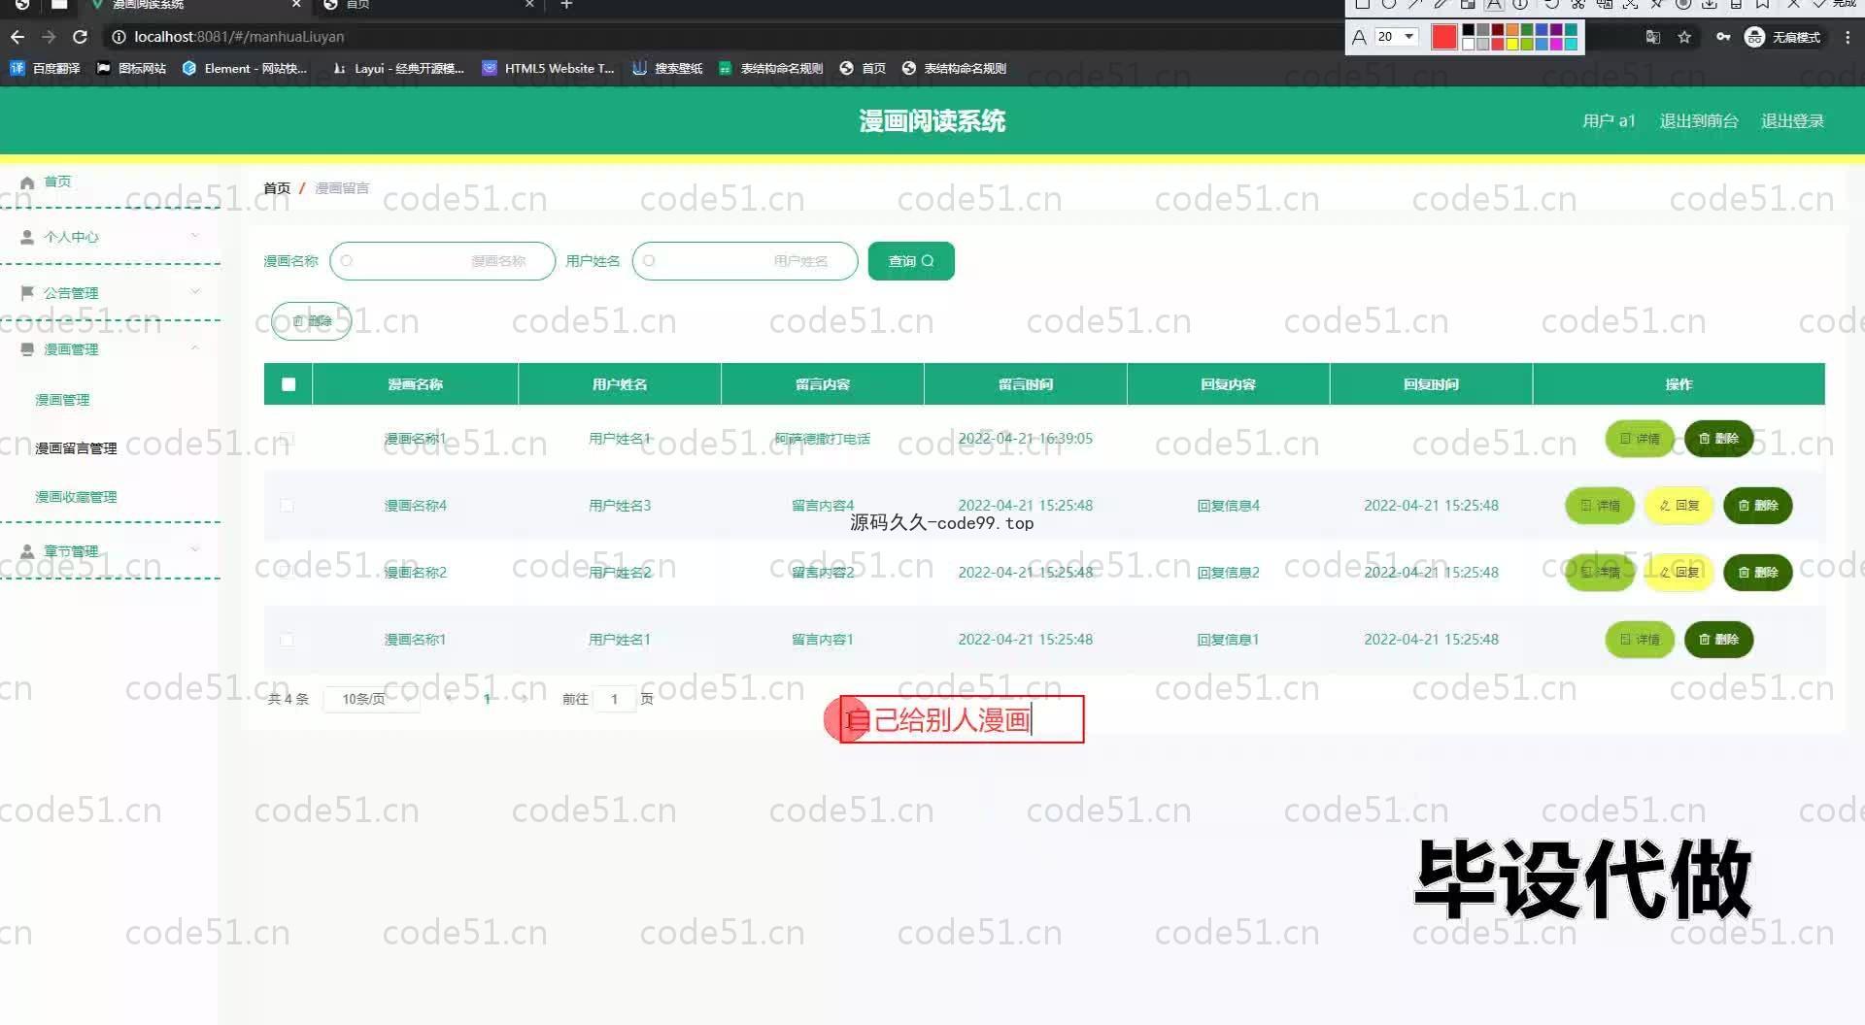Check the row for 漫画名称4
The height and width of the screenshot is (1025, 1865).
coord(287,506)
